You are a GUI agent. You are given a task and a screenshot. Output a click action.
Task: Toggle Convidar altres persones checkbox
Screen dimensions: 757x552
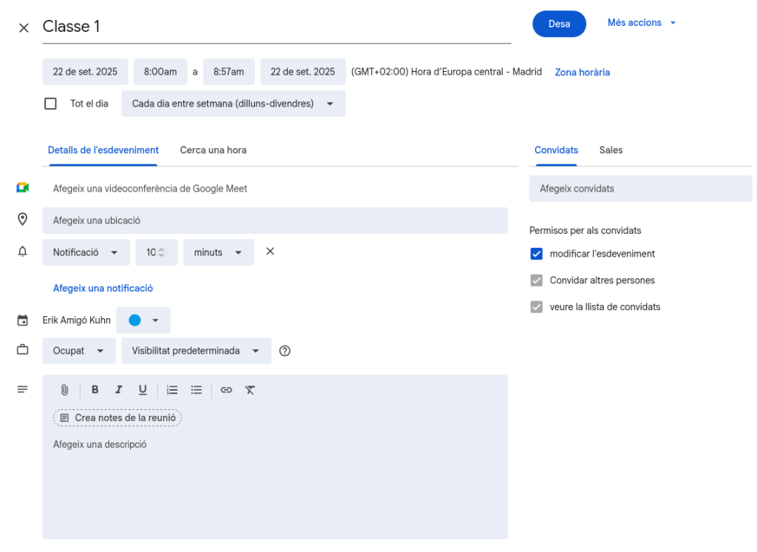537,280
